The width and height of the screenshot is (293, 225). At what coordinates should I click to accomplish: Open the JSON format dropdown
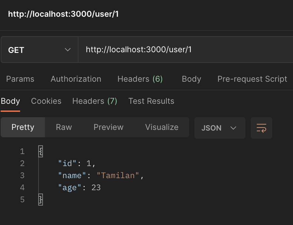[220, 128]
